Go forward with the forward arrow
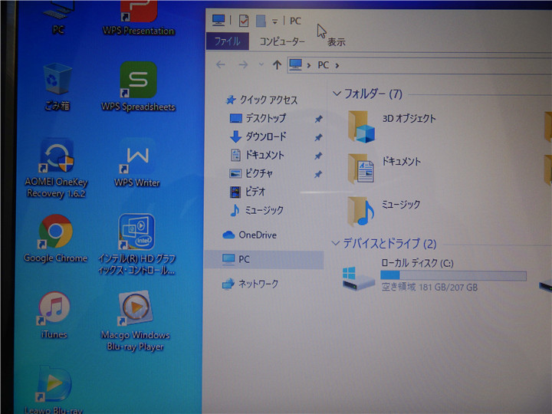Image resolution: width=552 pixels, height=414 pixels. (243, 64)
